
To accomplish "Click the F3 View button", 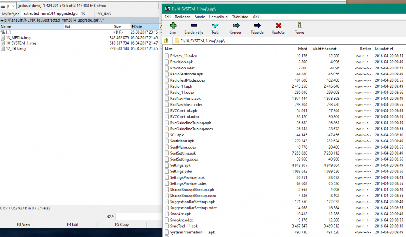I will pyautogui.click(x=24, y=224).
